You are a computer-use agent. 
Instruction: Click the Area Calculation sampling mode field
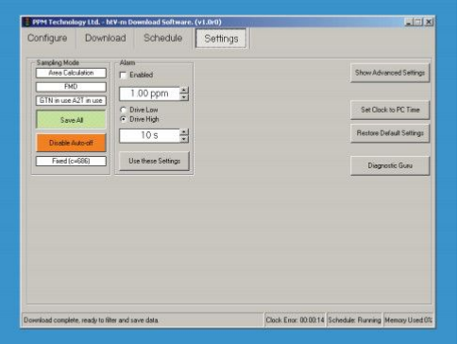(71, 73)
